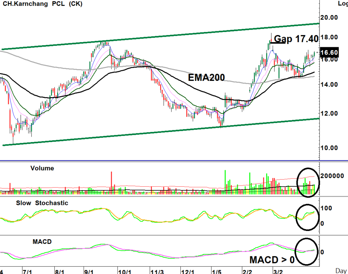Screen dimensions: 348x274
Task: Select the current price tag 16.60
Action: [329, 52]
